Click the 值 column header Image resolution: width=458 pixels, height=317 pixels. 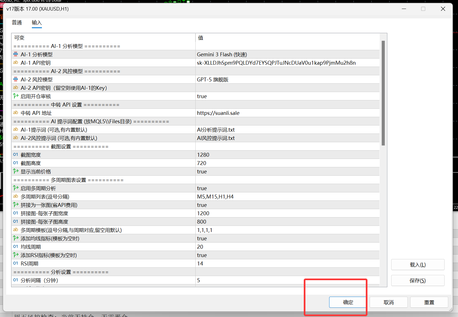pyautogui.click(x=201, y=38)
